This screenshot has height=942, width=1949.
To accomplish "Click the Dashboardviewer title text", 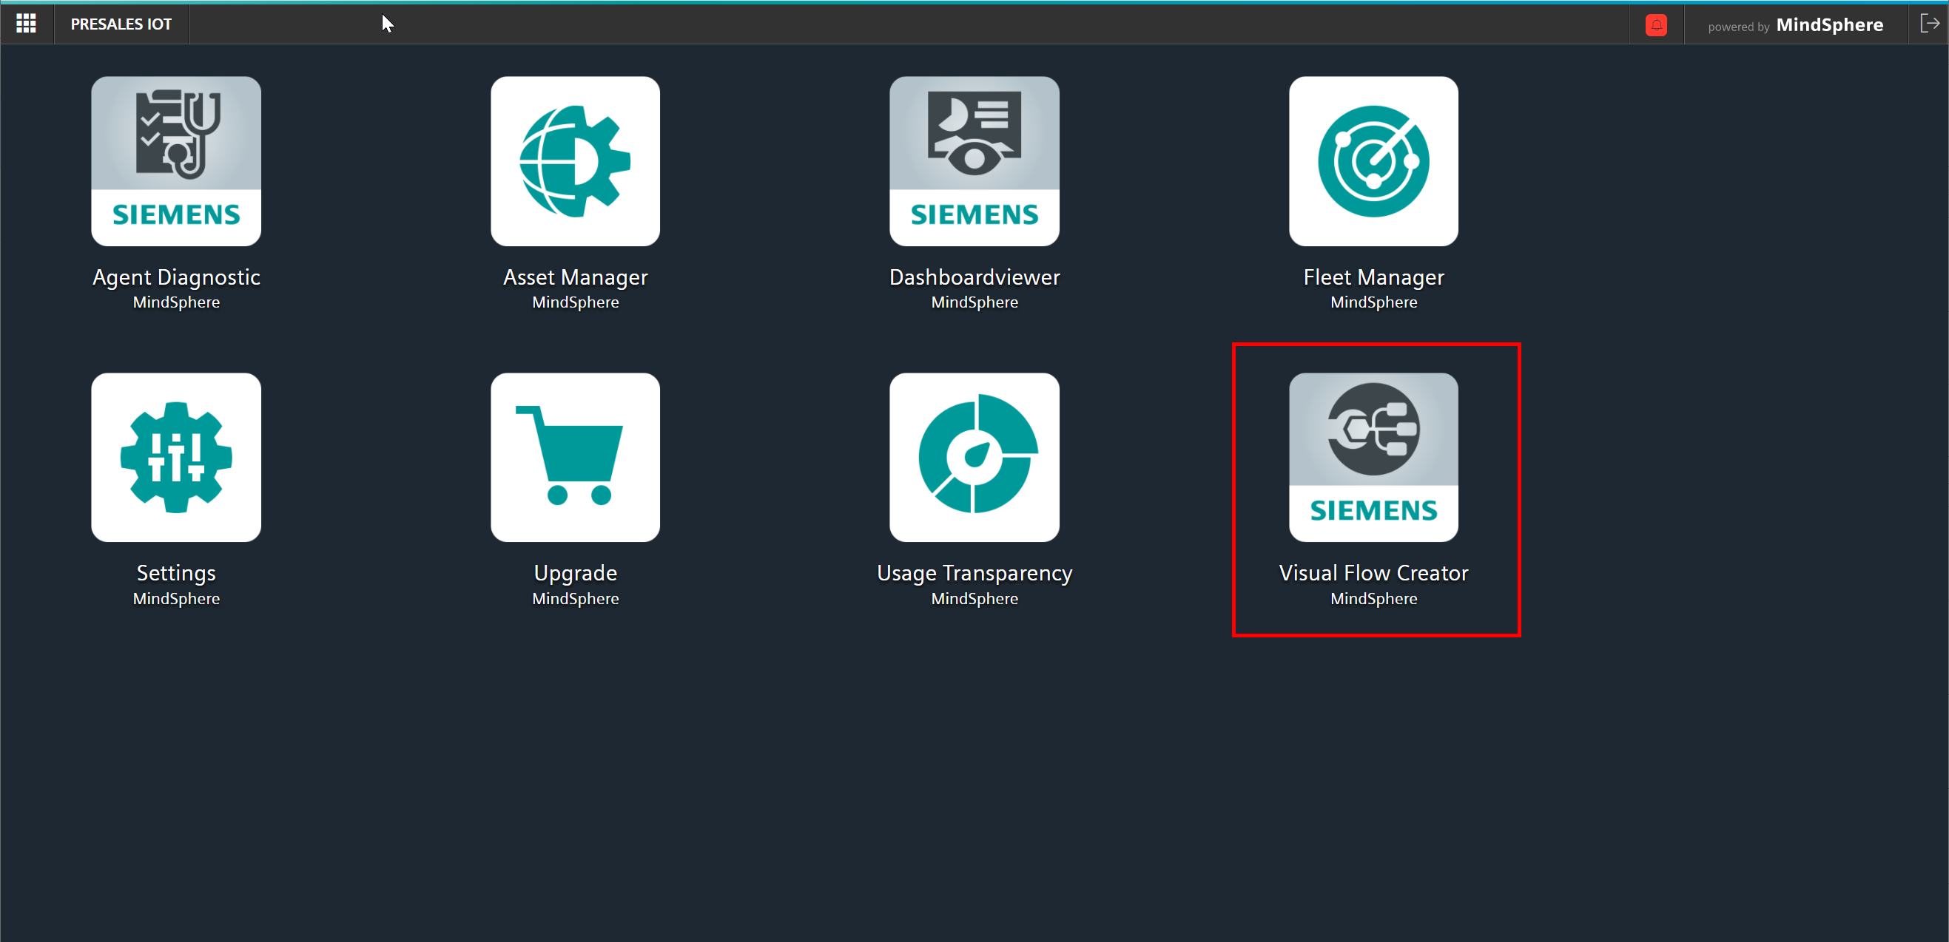I will (x=974, y=277).
